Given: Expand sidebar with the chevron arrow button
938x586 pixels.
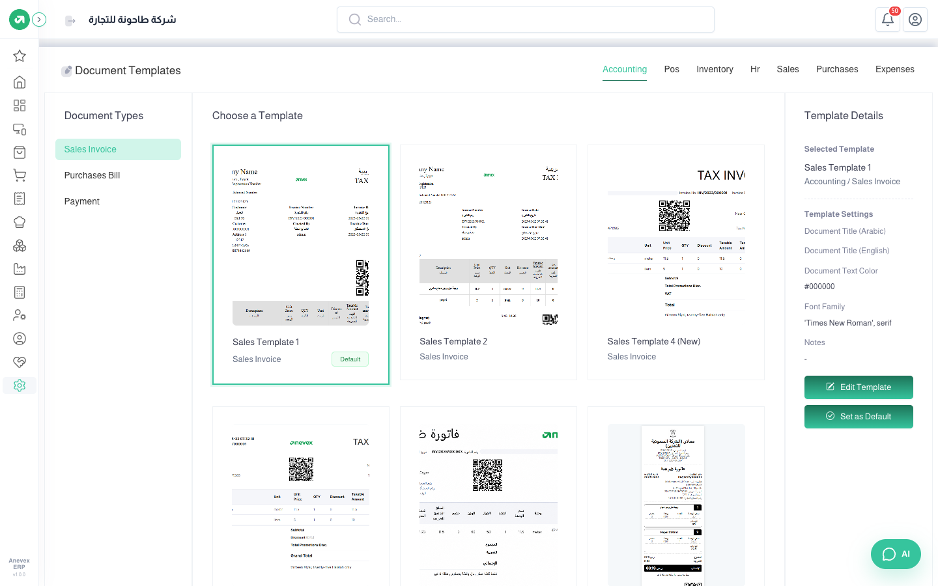Looking at the screenshot, I should coord(39,20).
